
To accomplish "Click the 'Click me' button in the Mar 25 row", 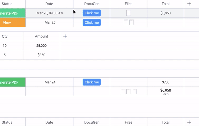I will (92, 22).
